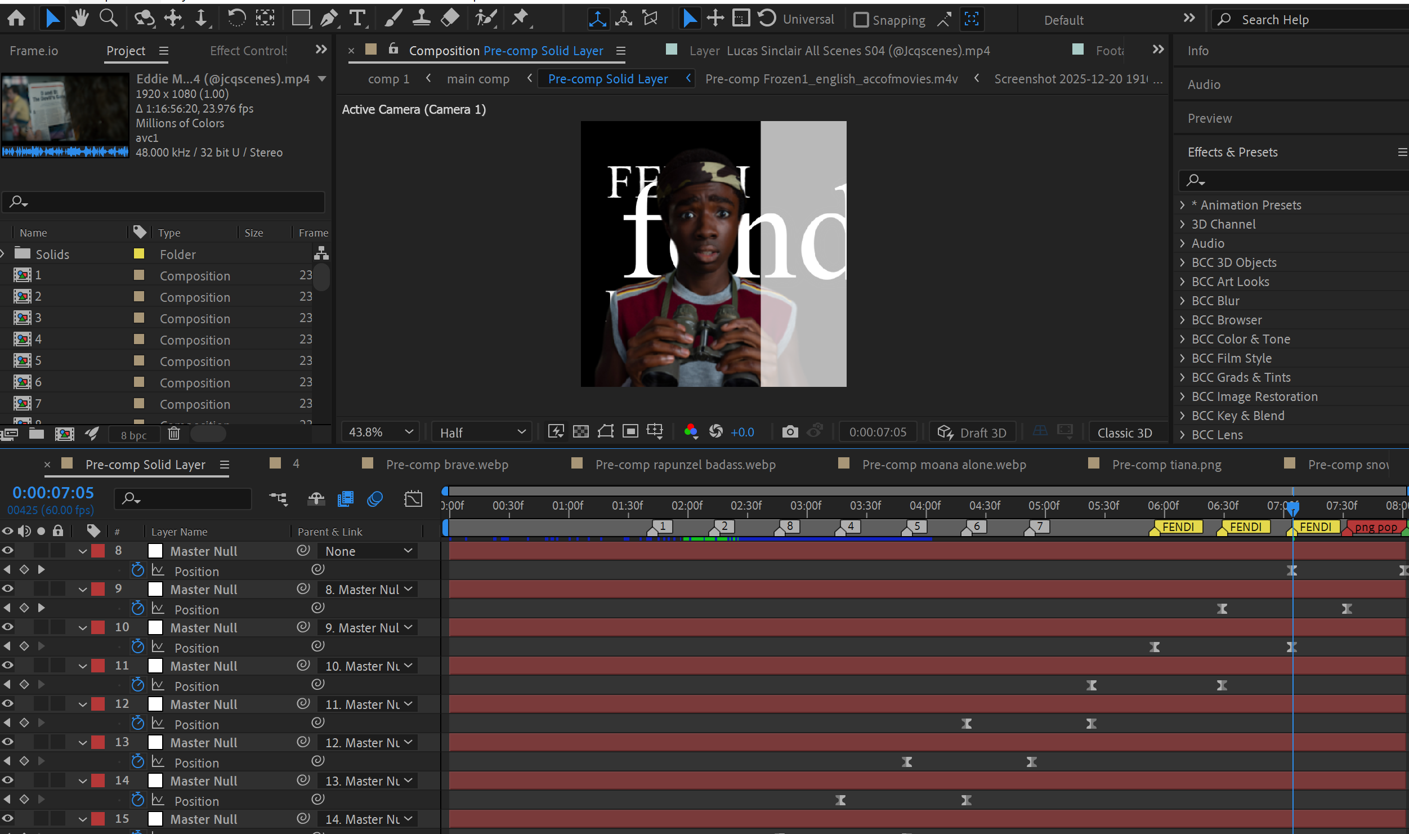Switch to the Frame.io tab
1409x834 pixels.
34,51
